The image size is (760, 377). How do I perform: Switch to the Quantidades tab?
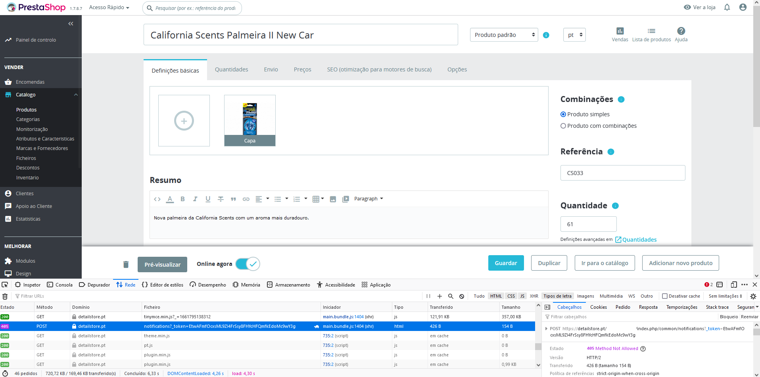coord(232,69)
